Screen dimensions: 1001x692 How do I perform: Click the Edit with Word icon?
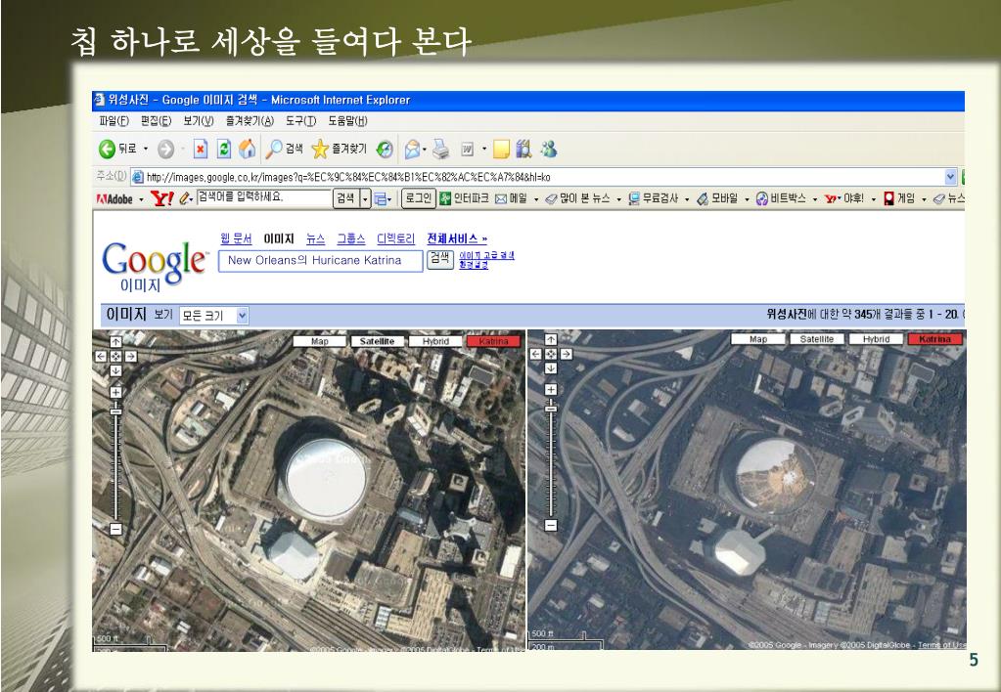[468, 150]
